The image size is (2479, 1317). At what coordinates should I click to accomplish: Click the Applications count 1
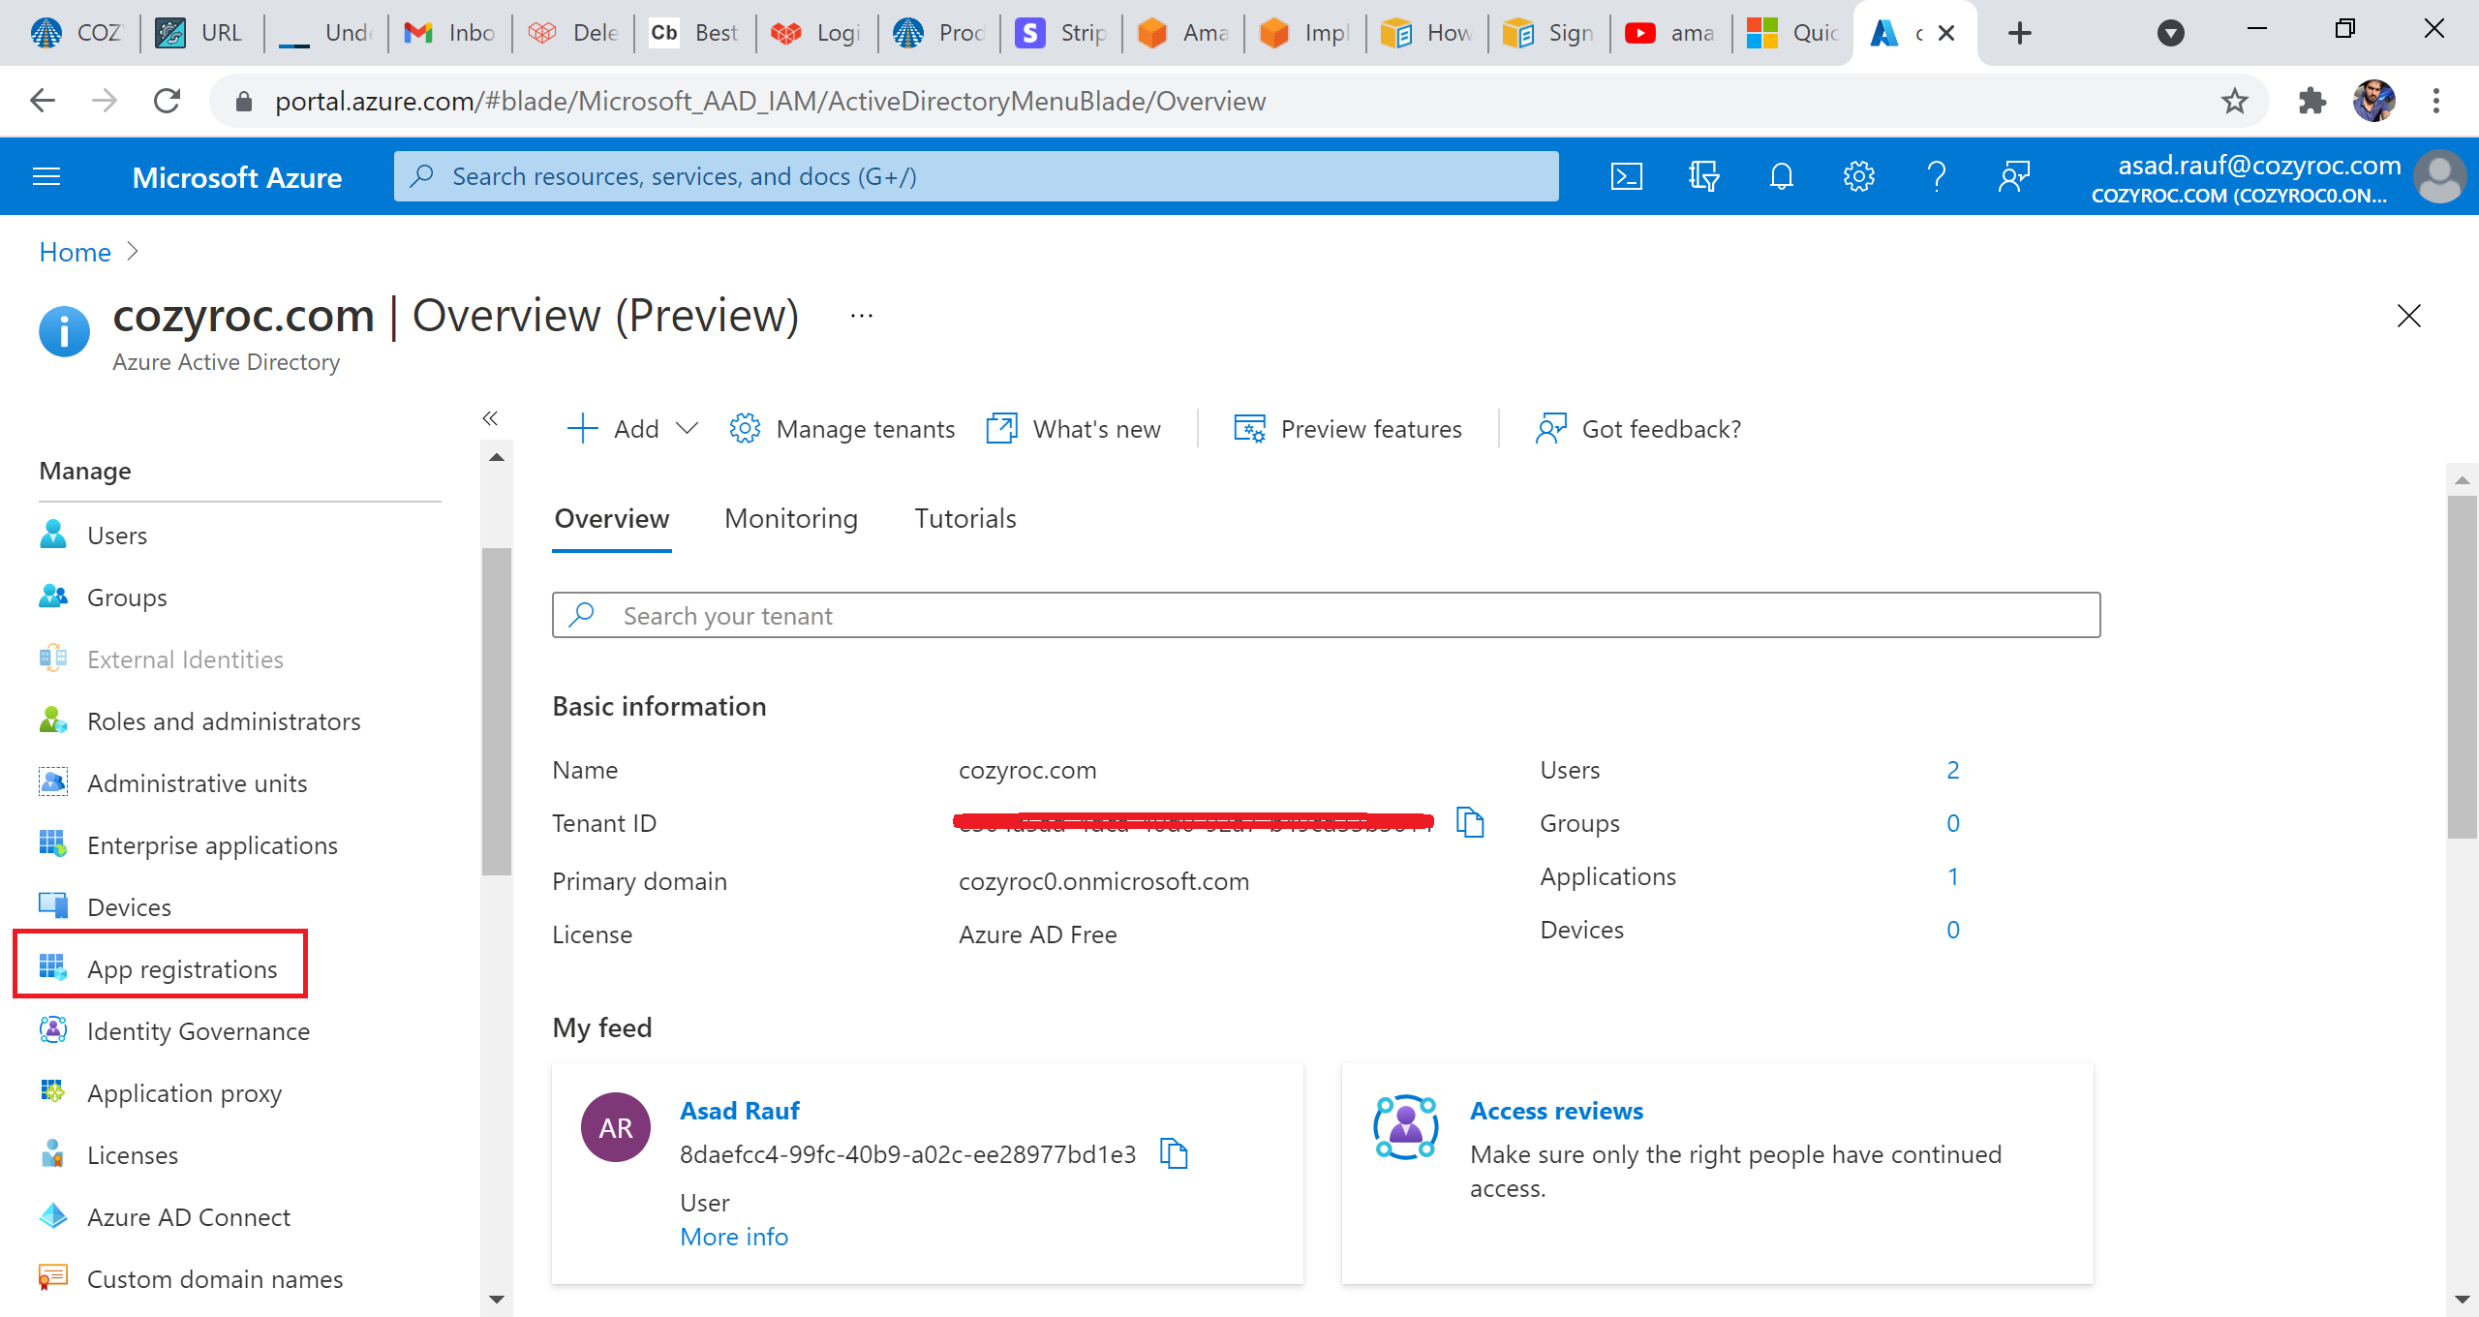pos(1952,875)
